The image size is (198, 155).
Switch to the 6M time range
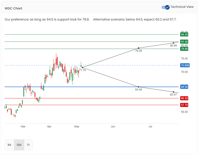(19, 145)
